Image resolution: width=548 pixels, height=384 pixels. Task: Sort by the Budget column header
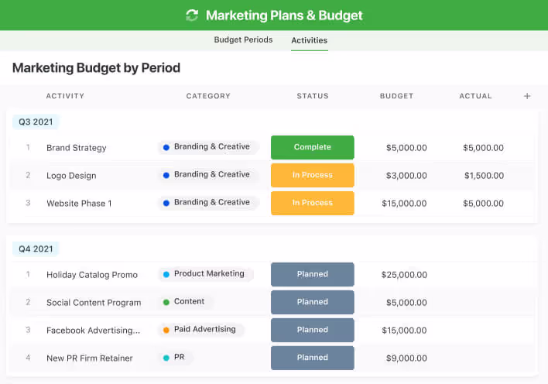click(396, 96)
